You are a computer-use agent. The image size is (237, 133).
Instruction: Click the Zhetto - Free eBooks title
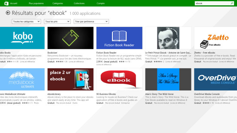point(204,53)
